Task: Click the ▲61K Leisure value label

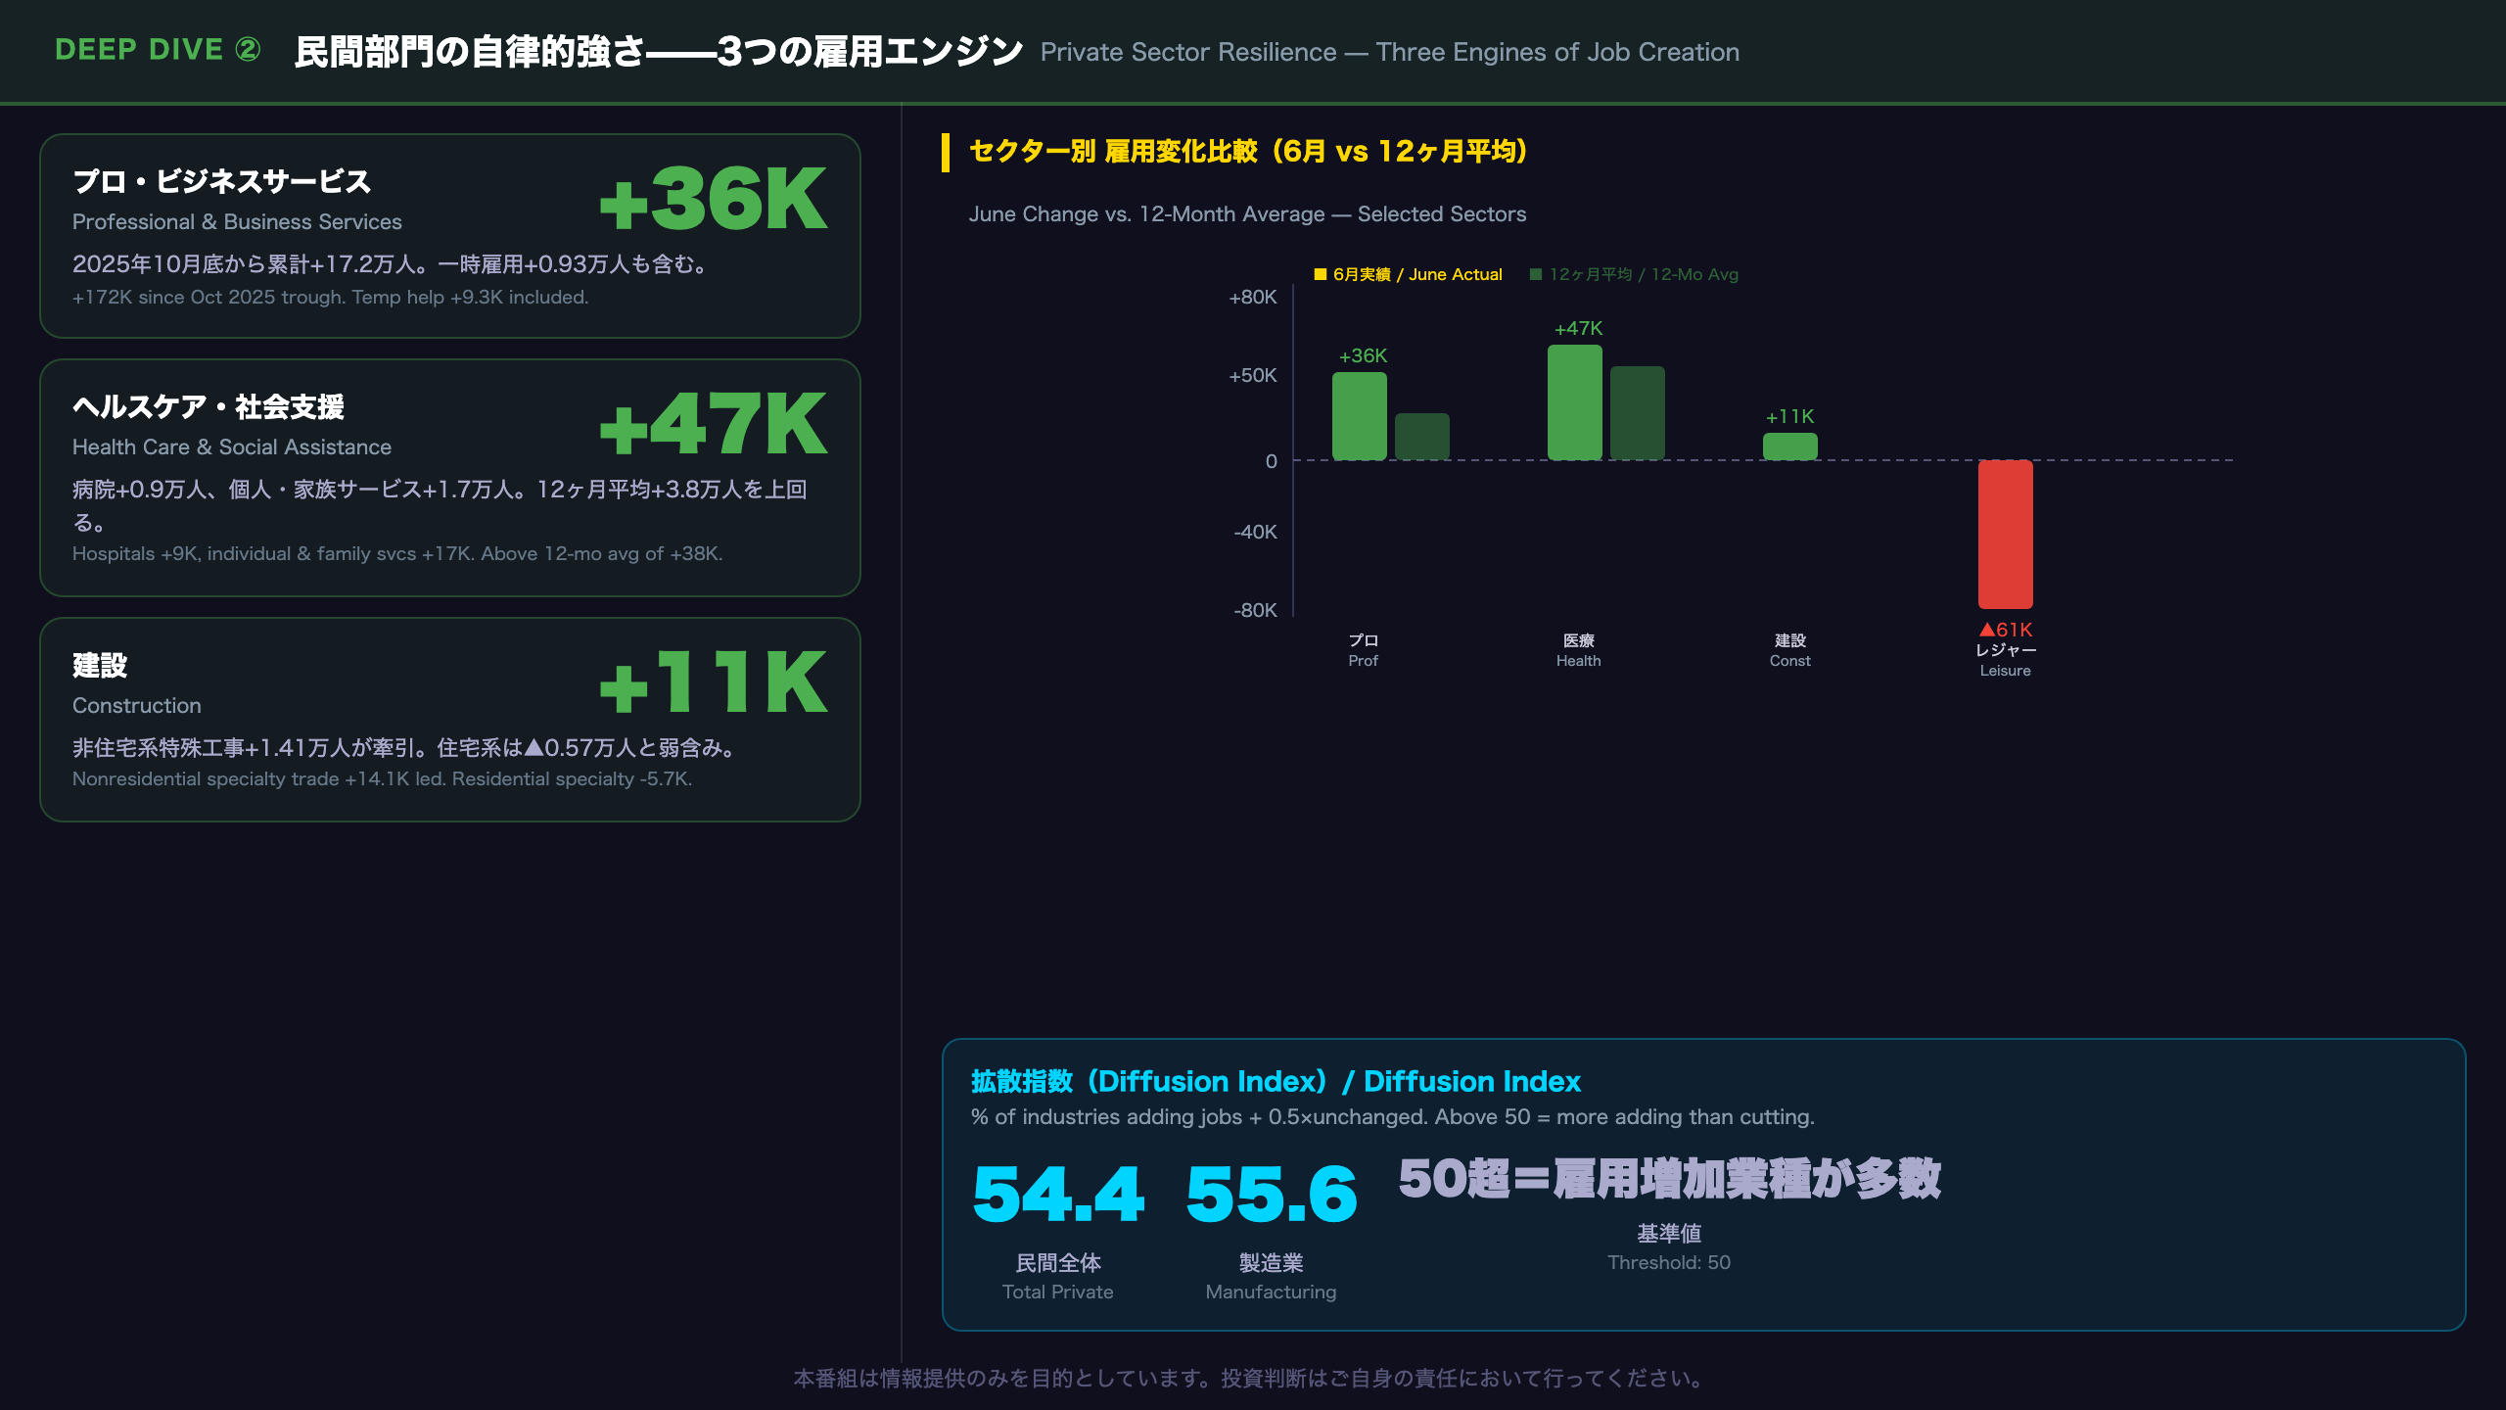Action: (2006, 630)
